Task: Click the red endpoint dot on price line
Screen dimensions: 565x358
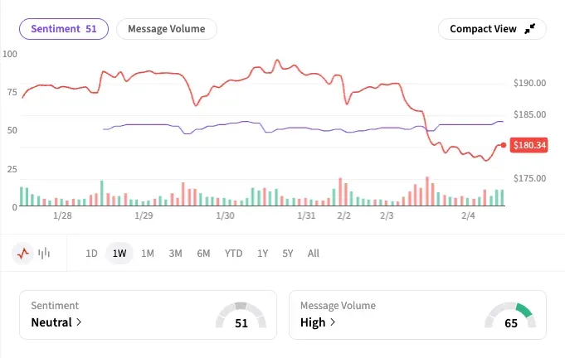Action: [504, 145]
